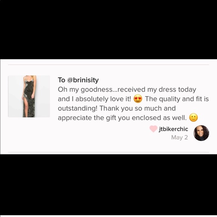Click the heart-eyes emoji in the comment
217x217 pixels.
138,99
